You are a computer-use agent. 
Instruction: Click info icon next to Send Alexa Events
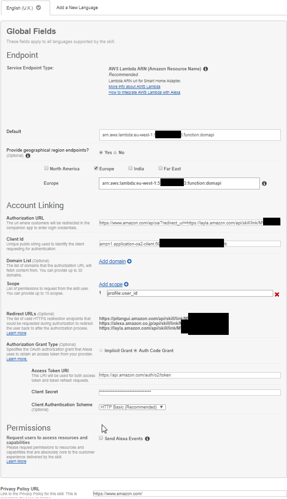(x=147, y=439)
